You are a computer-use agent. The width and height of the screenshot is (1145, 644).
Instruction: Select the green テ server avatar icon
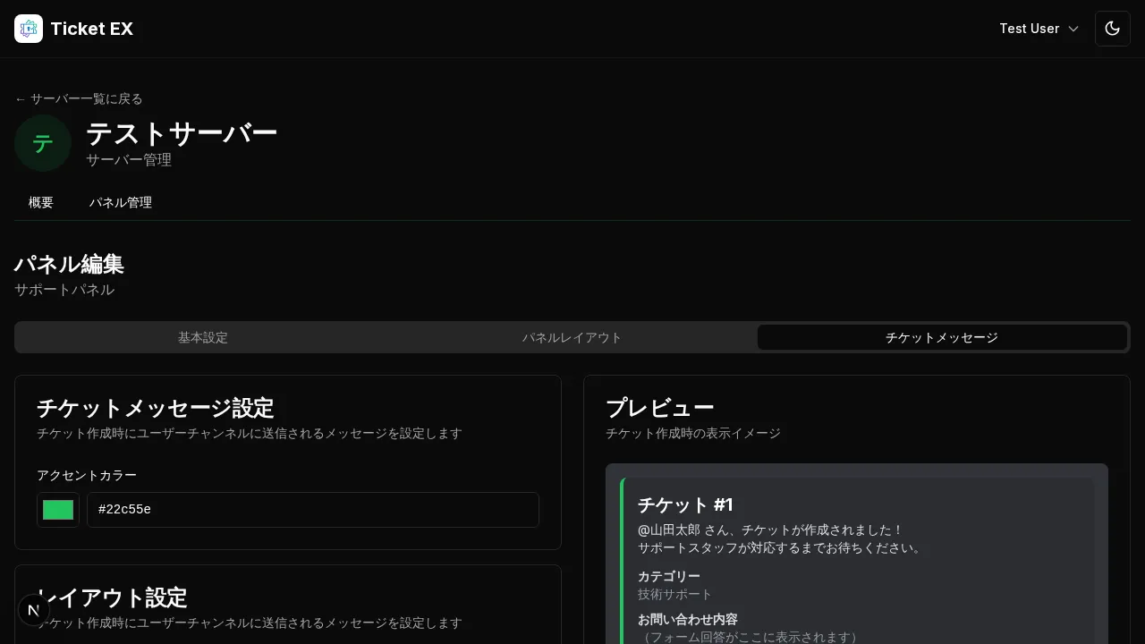pos(42,142)
